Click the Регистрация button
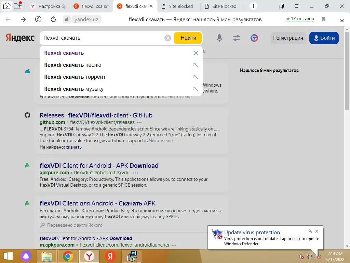This screenshot has height=263, width=350. (x=288, y=38)
